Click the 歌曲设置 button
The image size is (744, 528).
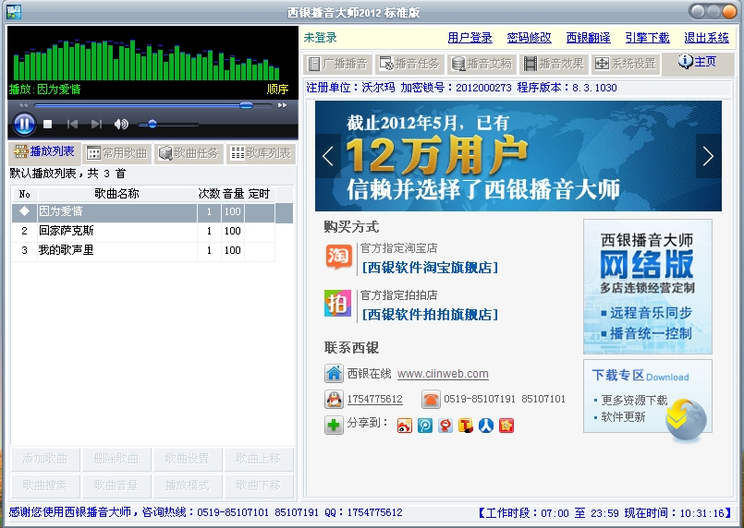[188, 459]
